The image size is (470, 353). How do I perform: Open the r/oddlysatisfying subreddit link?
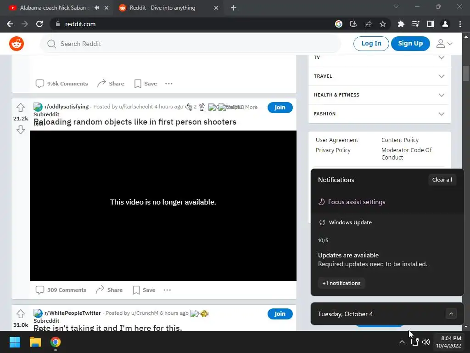pyautogui.click(x=67, y=107)
